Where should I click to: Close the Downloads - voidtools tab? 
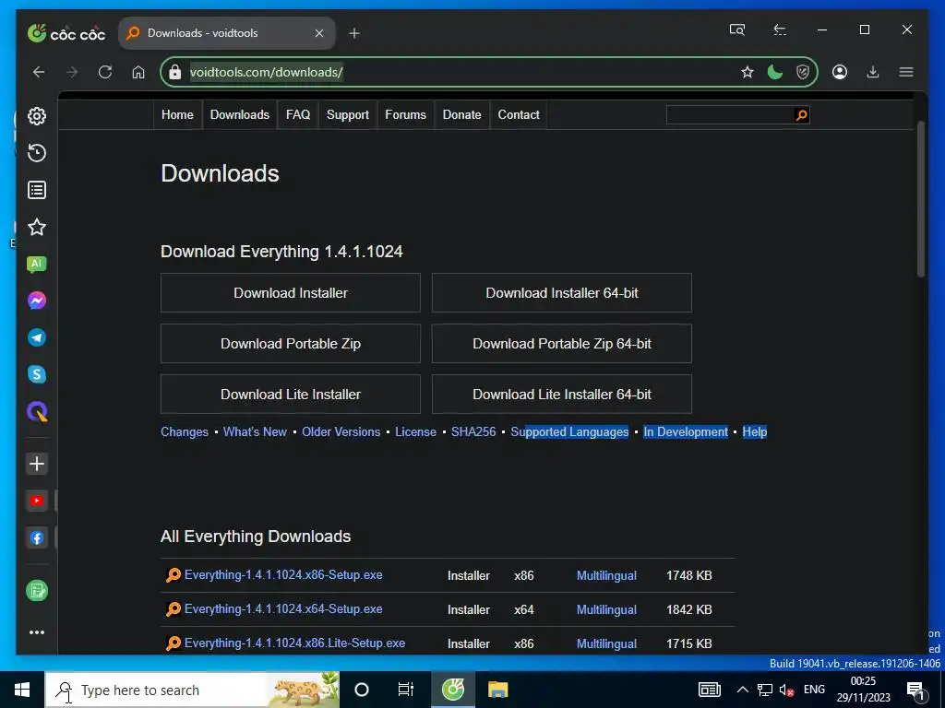pos(319,33)
